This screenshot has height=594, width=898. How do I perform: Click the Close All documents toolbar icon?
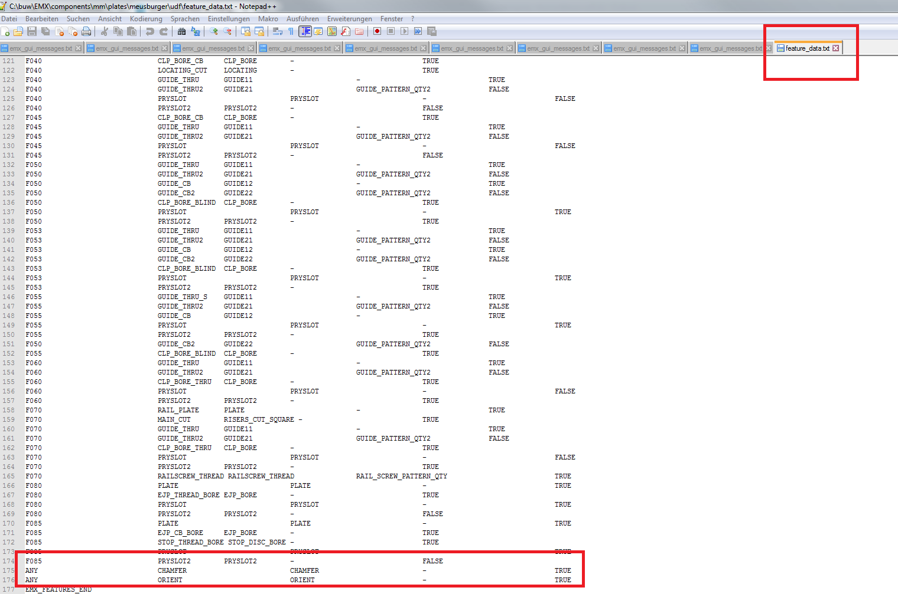pyautogui.click(x=73, y=31)
